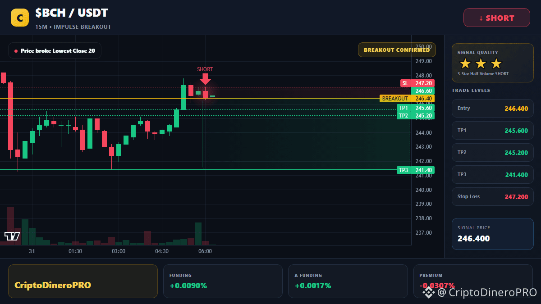Click the red candle beneath the SHORT arrow
This screenshot has width=541, height=304.
coord(205,95)
